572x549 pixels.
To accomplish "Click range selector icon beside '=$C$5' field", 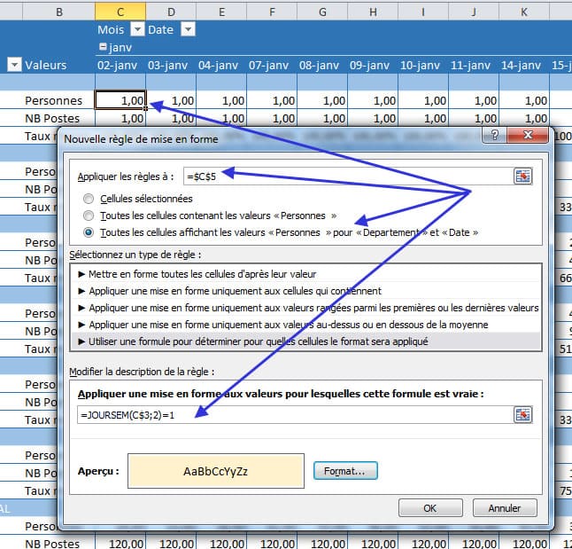I will (x=523, y=176).
